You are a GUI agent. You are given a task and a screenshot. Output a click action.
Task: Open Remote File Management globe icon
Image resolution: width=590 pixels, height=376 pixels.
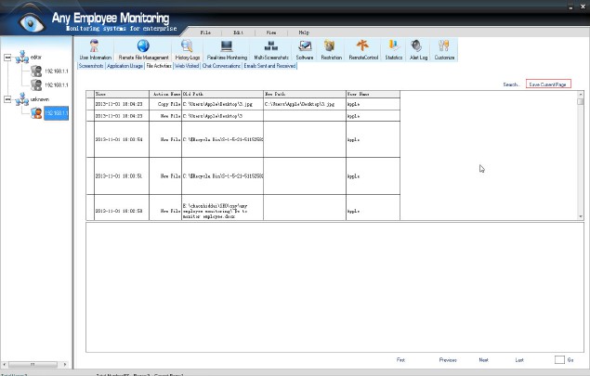click(143, 45)
